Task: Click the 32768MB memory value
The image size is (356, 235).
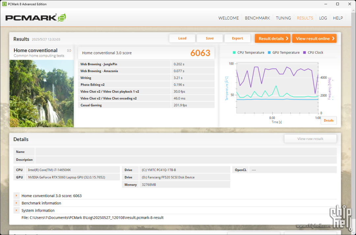Action: [x=149, y=185]
